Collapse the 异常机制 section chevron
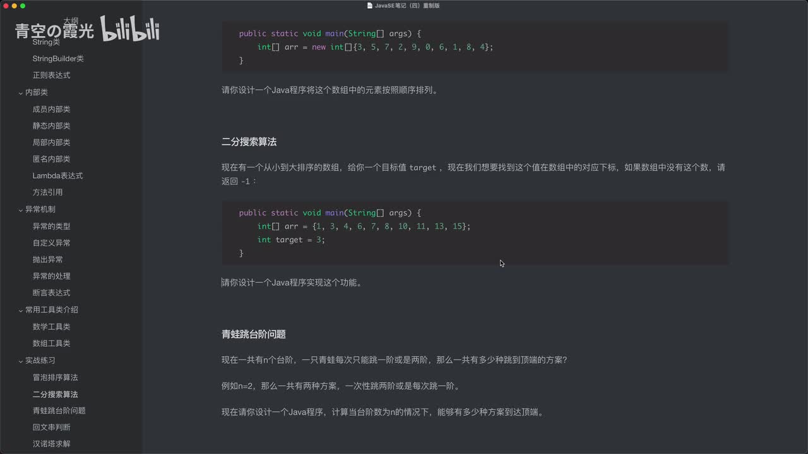 pos(21,209)
